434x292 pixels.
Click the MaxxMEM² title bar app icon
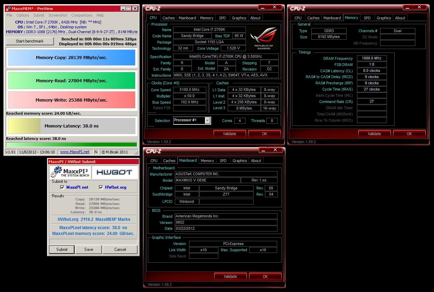(8, 8)
